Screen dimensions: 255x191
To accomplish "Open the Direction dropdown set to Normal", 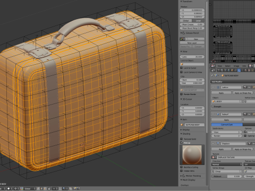I will coord(227,164).
